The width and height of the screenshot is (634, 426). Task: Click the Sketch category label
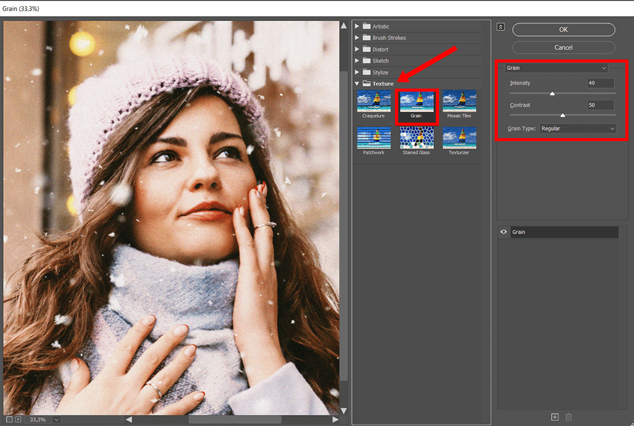click(381, 61)
